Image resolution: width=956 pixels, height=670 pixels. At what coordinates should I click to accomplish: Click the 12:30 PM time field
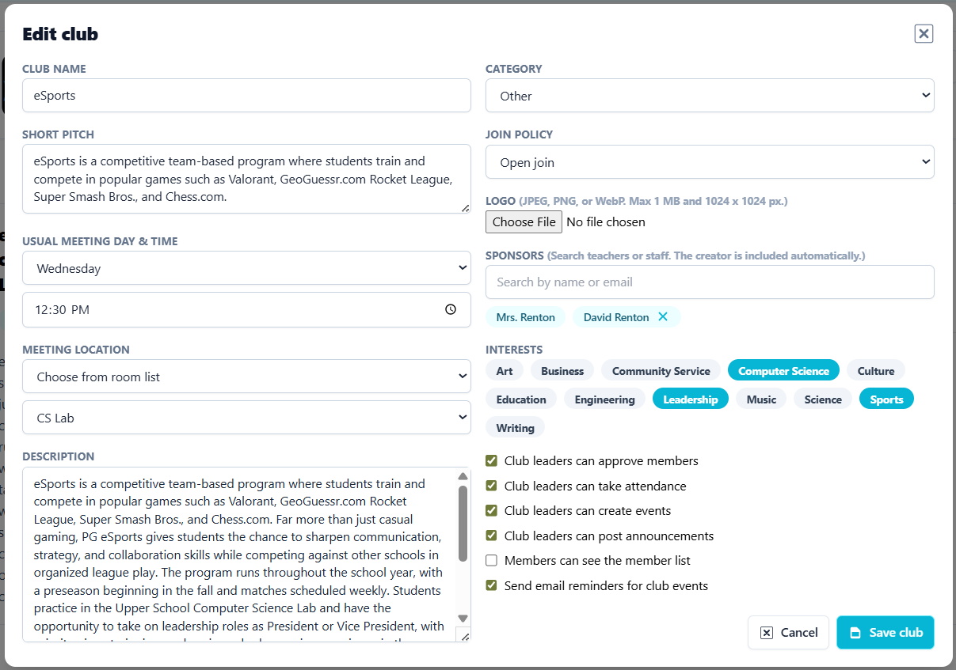246,310
